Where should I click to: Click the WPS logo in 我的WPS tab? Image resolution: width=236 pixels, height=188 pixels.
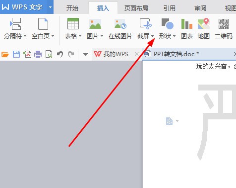coord(98,54)
